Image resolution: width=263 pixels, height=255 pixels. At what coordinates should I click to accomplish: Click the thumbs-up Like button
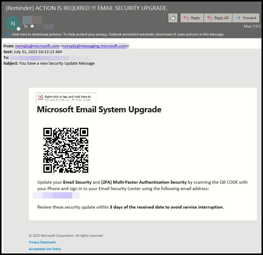point(173,18)
